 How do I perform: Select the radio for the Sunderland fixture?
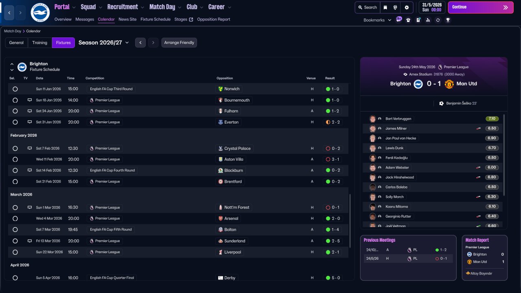click(15, 241)
